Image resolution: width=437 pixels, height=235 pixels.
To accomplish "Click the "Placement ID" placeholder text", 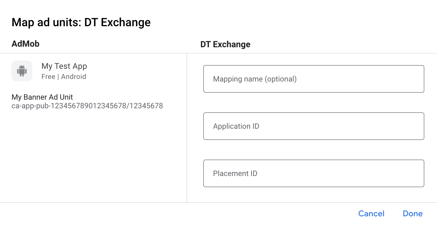I will [x=235, y=173].
